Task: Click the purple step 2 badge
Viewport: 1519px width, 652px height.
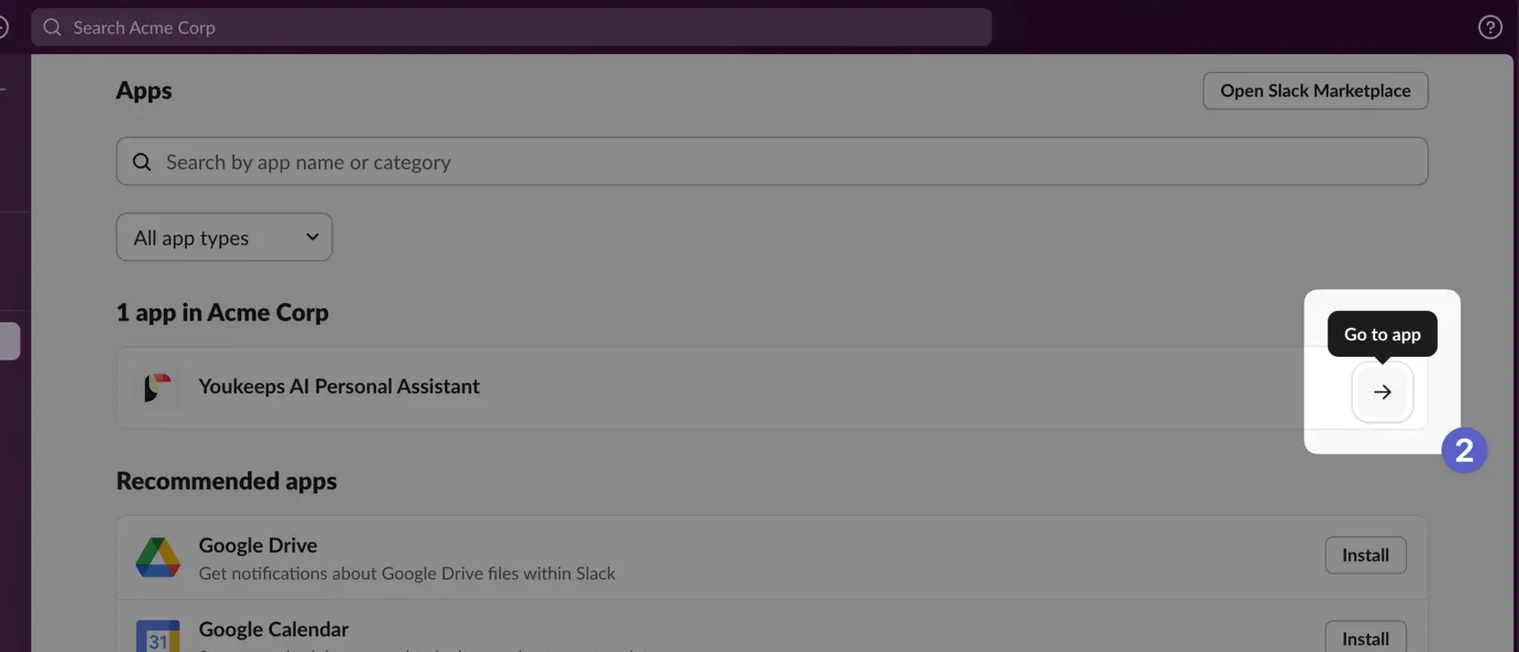Action: pos(1464,450)
